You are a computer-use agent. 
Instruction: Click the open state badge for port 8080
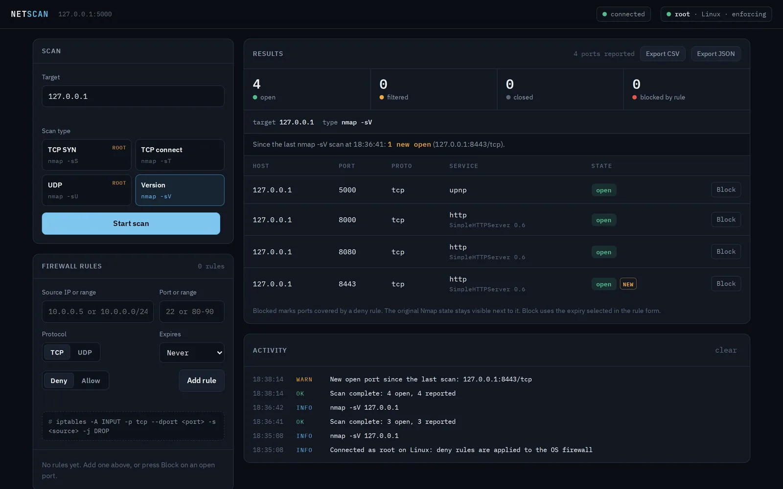click(x=603, y=252)
